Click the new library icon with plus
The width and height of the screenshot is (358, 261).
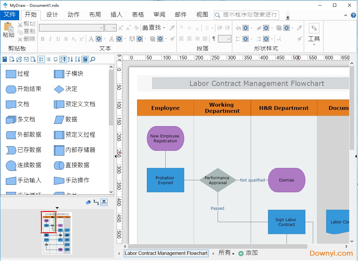[12, 59]
